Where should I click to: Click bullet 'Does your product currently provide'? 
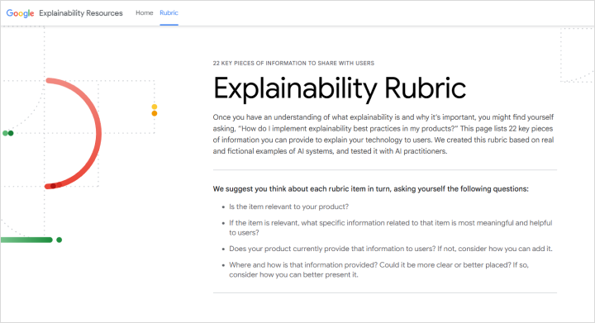coord(390,249)
